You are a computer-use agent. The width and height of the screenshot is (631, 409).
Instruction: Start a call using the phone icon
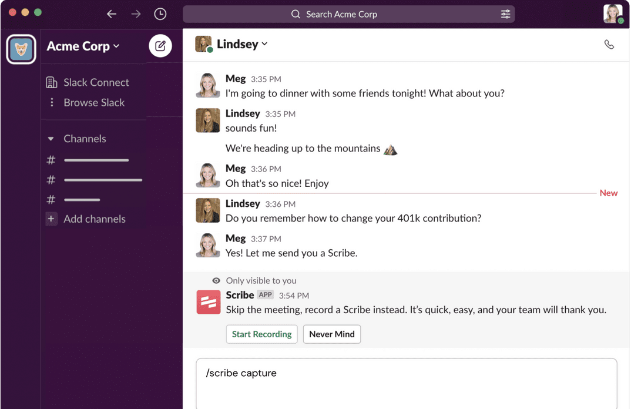(609, 44)
